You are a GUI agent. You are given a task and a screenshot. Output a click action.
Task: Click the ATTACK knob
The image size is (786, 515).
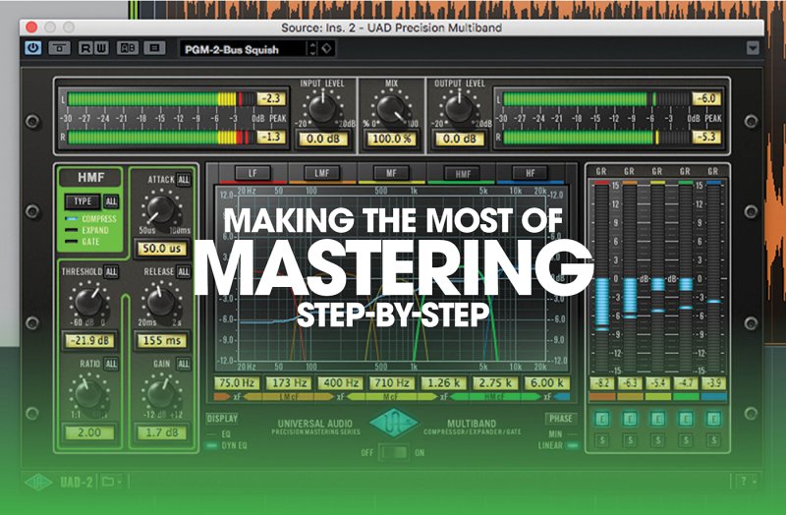point(161,209)
